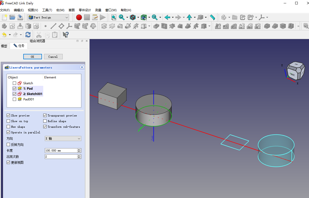
Task: Click the red macro record button
Action: 79,17
